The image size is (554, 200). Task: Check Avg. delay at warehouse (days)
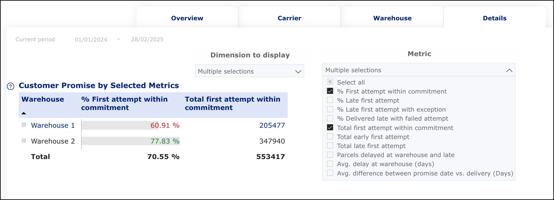point(330,164)
